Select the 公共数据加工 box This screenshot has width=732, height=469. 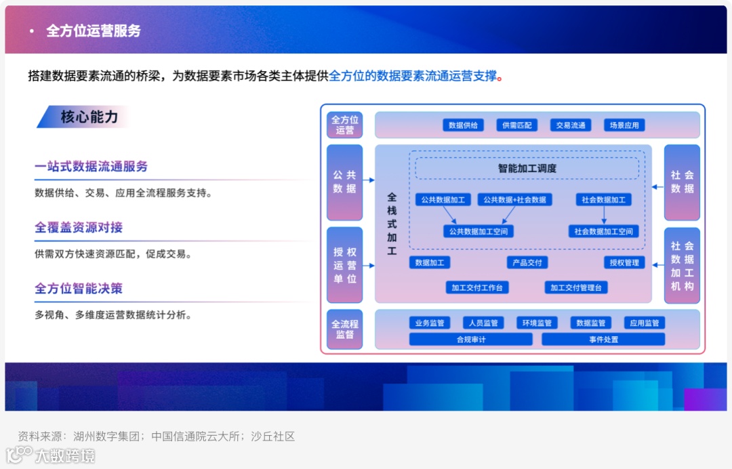(443, 200)
